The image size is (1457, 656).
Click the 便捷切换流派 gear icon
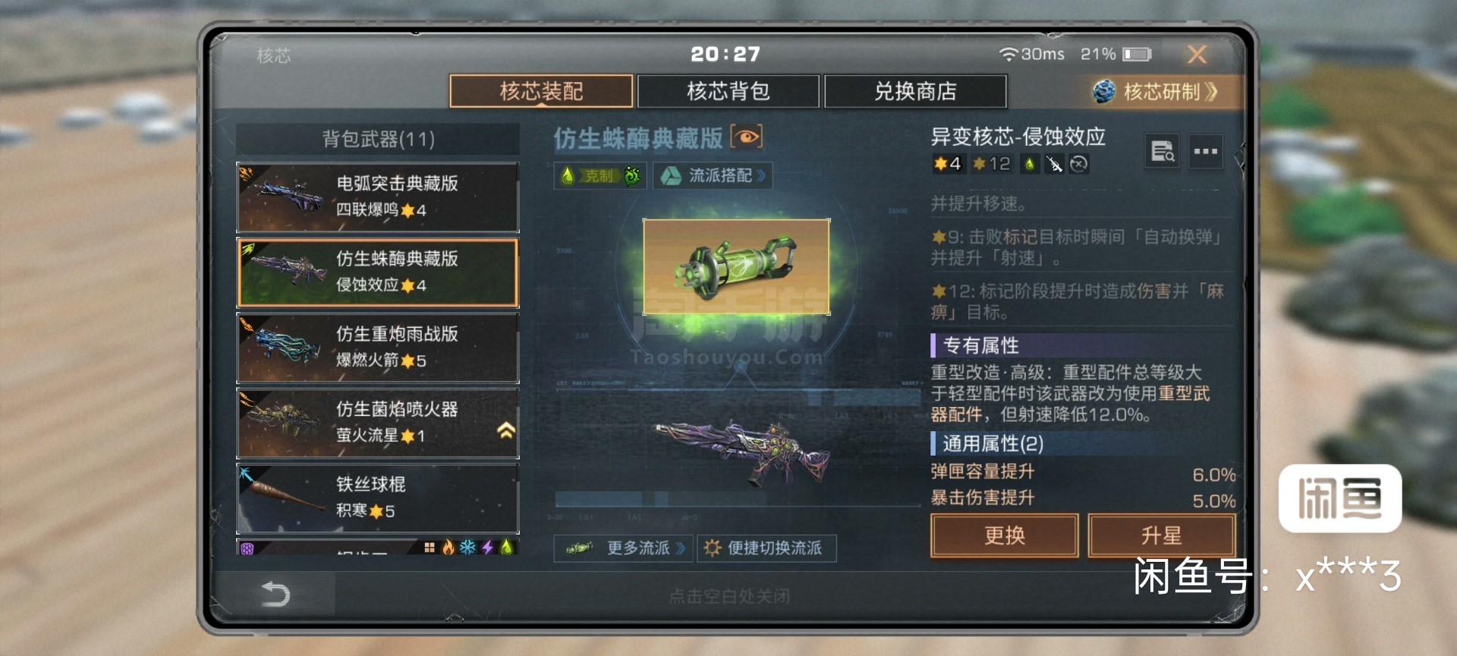(713, 548)
